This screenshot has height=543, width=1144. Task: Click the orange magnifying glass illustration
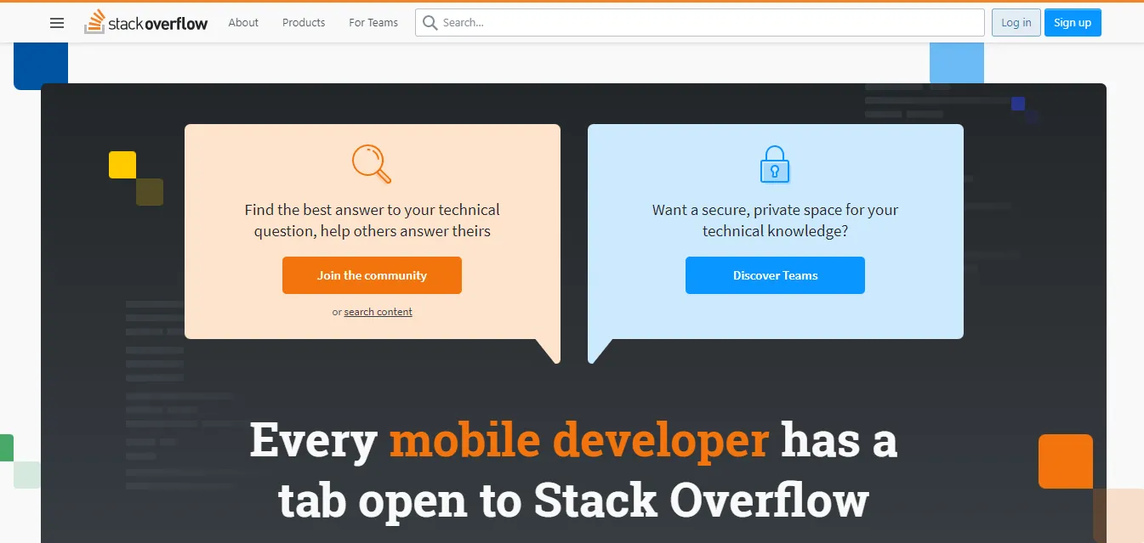372,163
